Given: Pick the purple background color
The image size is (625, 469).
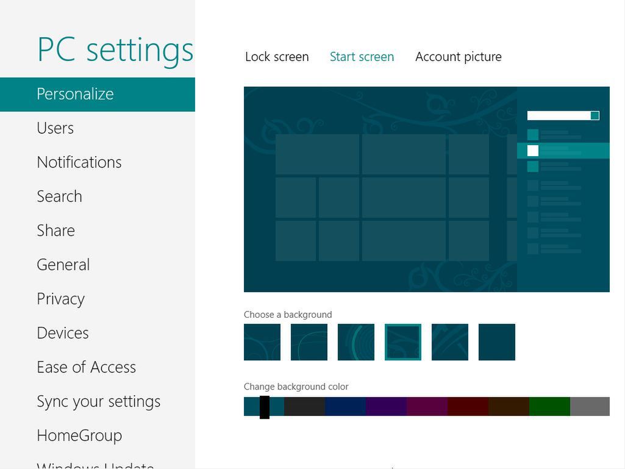Looking at the screenshot, I should pos(386,406).
